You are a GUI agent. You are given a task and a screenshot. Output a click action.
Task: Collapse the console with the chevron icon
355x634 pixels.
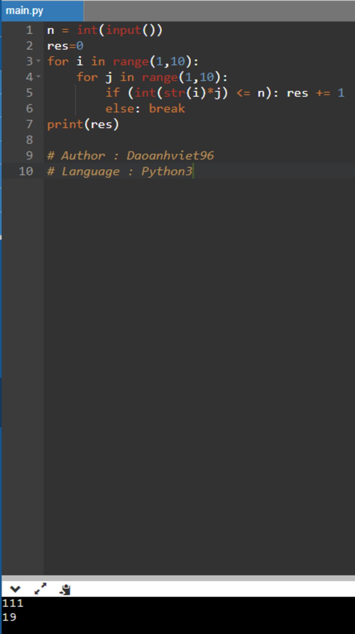(x=15, y=589)
